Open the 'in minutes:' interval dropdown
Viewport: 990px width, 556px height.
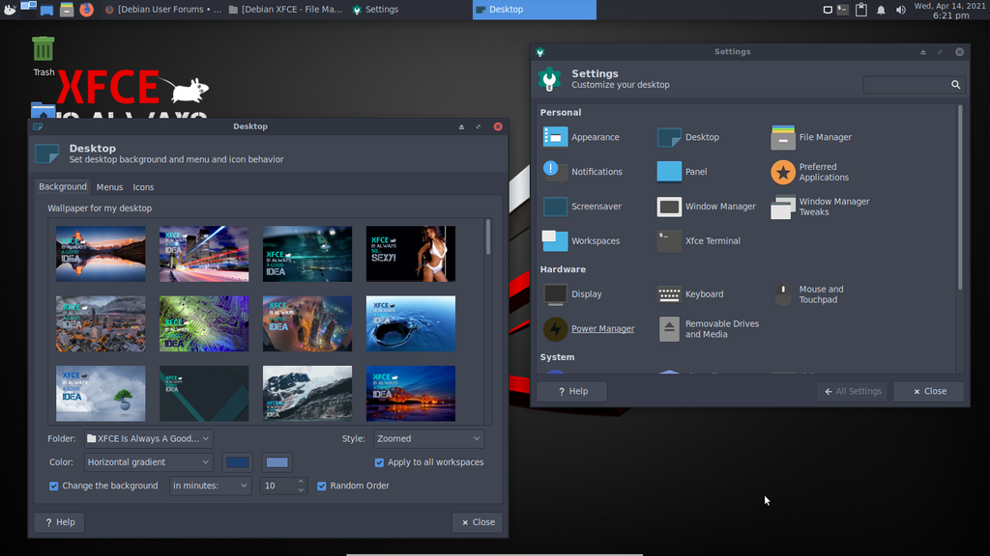point(210,486)
